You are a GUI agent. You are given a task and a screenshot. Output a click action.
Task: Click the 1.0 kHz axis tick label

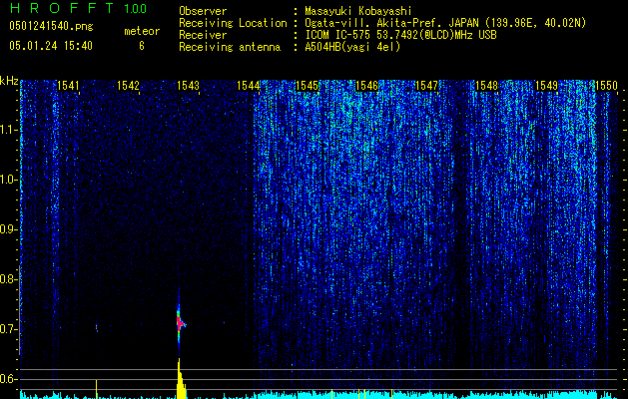click(x=8, y=180)
